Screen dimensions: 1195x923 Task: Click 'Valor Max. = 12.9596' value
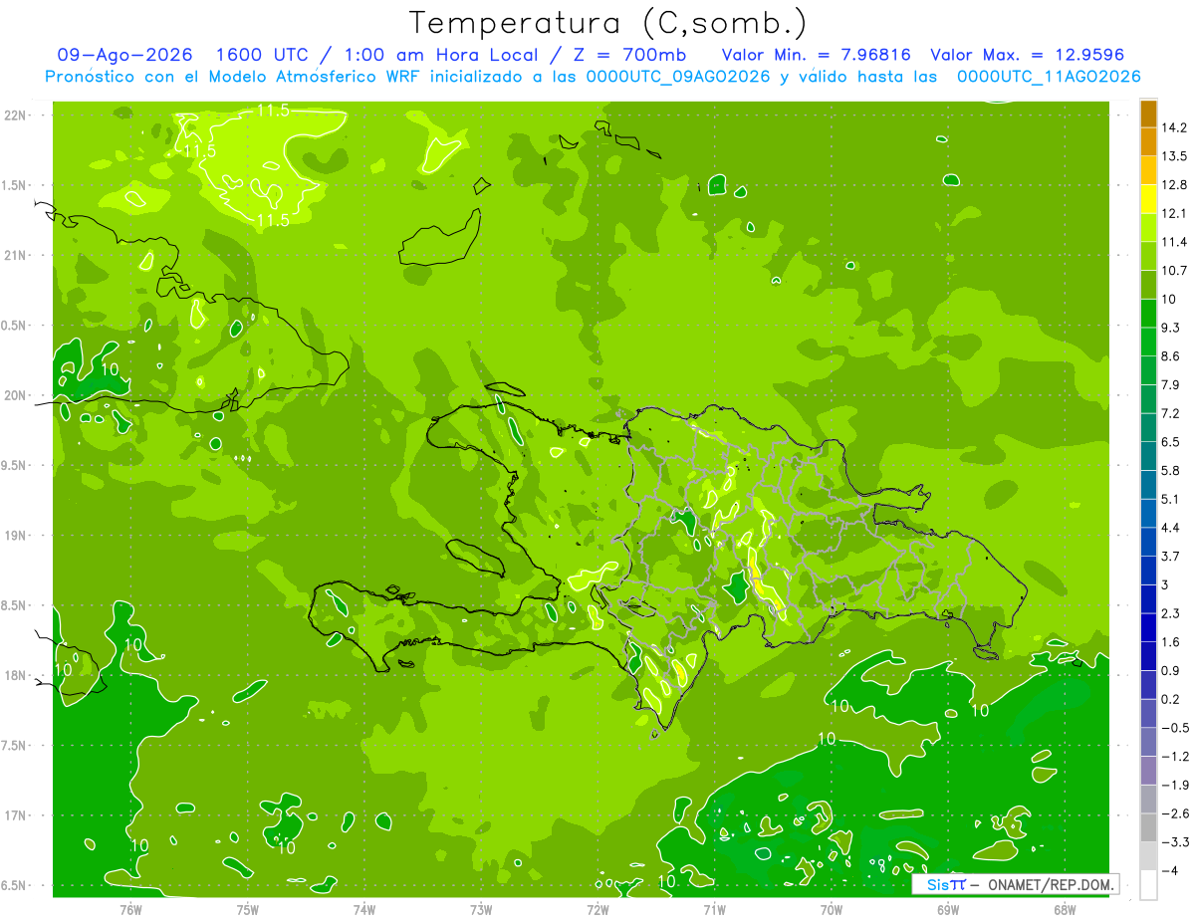point(1027,55)
